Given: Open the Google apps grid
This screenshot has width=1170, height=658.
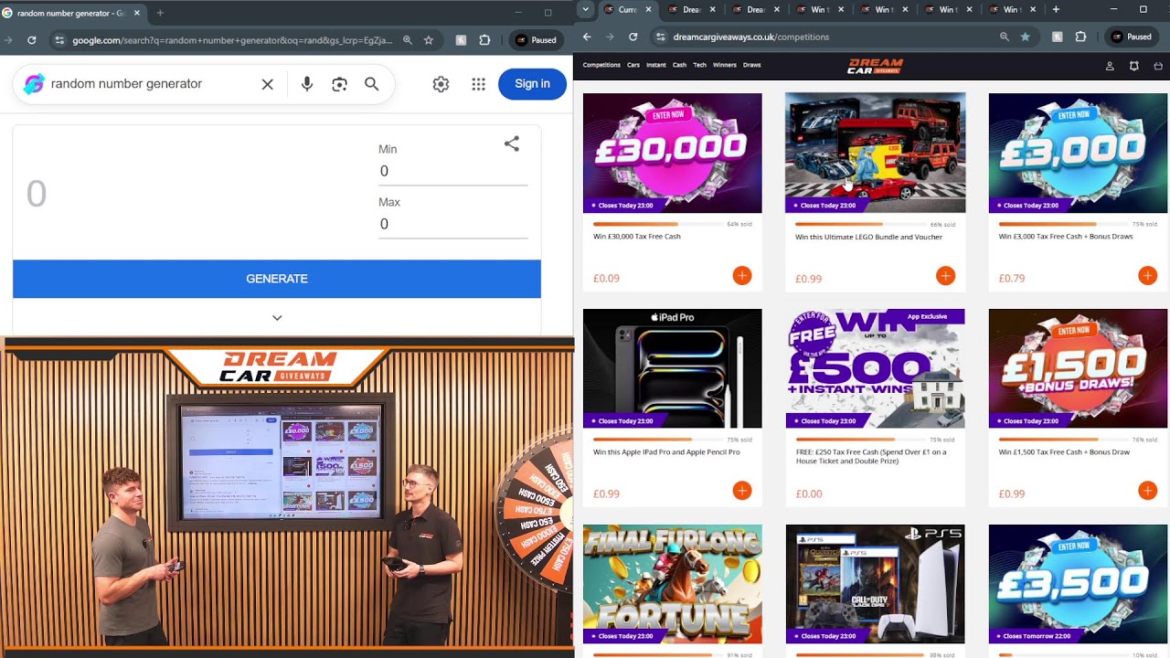Looking at the screenshot, I should click(x=478, y=84).
